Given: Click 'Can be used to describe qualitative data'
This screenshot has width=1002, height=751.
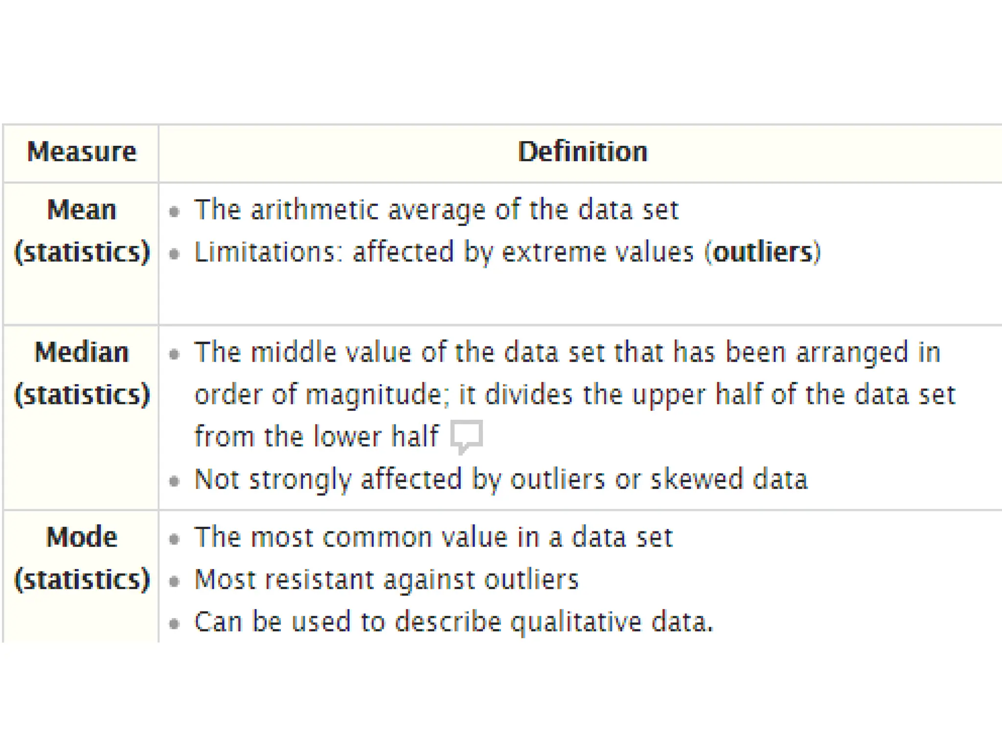Looking at the screenshot, I should (454, 622).
